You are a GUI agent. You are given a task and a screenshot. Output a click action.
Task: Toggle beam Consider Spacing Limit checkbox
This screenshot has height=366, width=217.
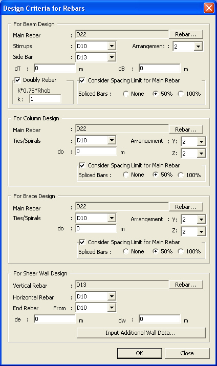[x=82, y=80]
